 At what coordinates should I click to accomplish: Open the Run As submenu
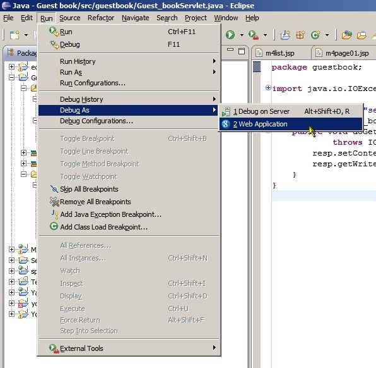coord(129,72)
